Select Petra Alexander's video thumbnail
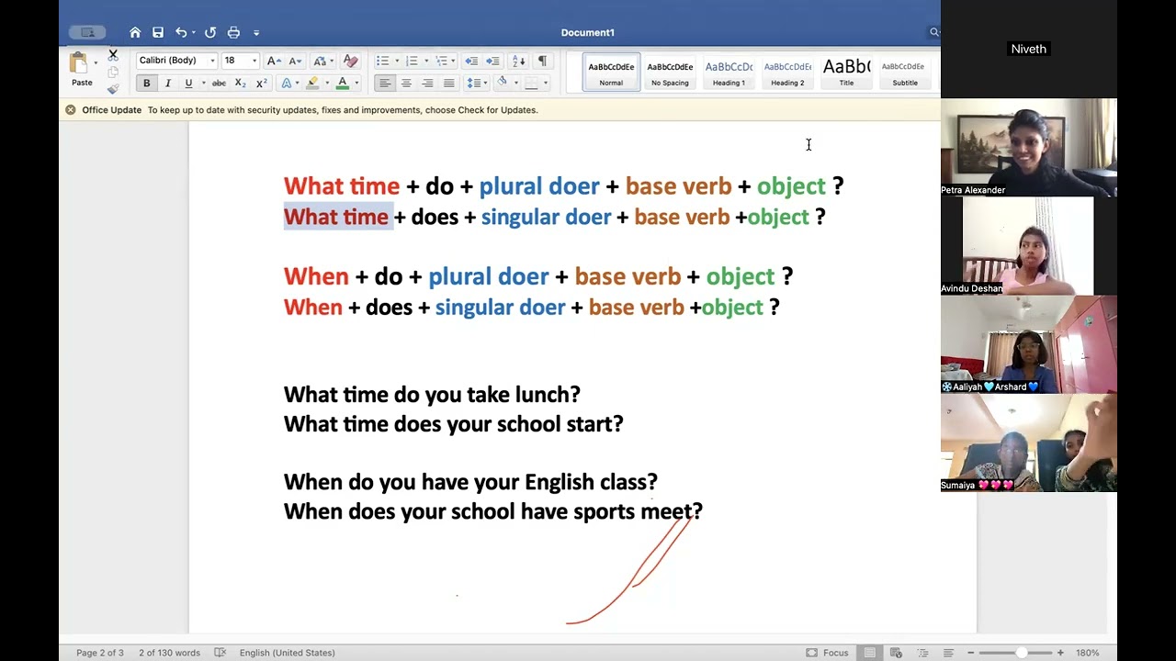The image size is (1176, 661). (1029, 148)
